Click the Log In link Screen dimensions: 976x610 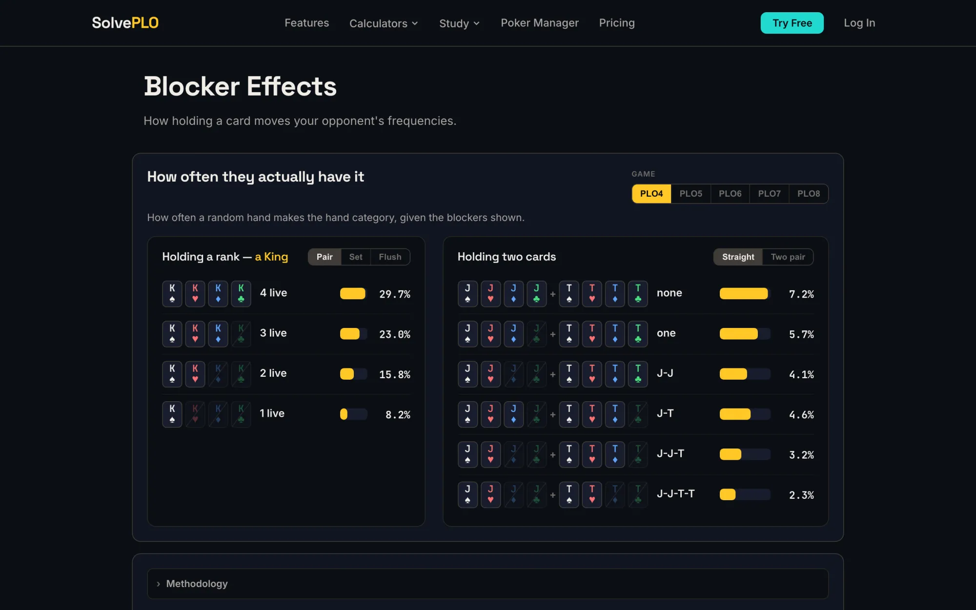coord(859,23)
